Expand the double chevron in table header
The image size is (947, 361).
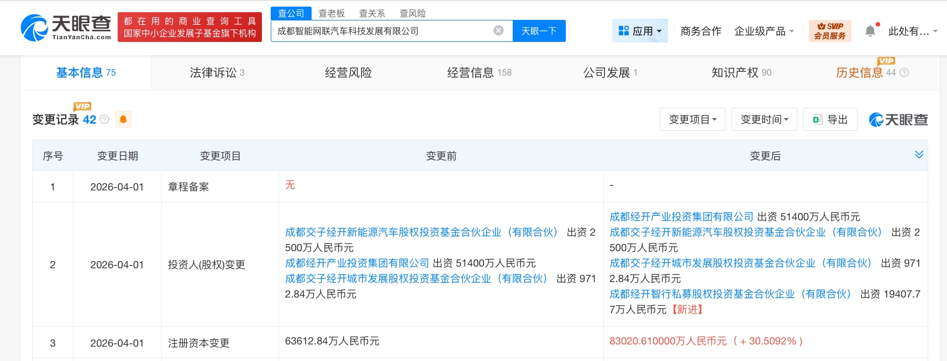pos(919,155)
